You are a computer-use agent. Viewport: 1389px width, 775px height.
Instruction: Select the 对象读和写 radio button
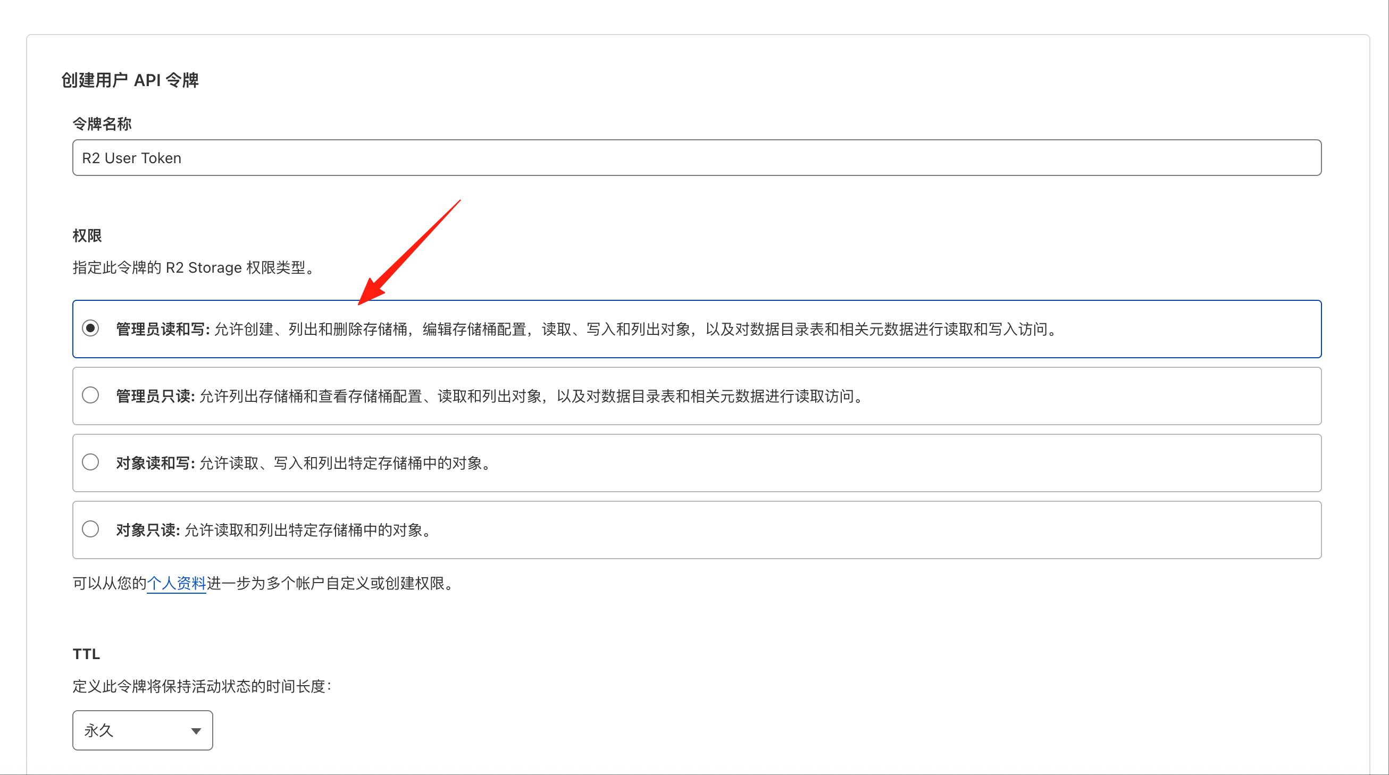click(90, 462)
